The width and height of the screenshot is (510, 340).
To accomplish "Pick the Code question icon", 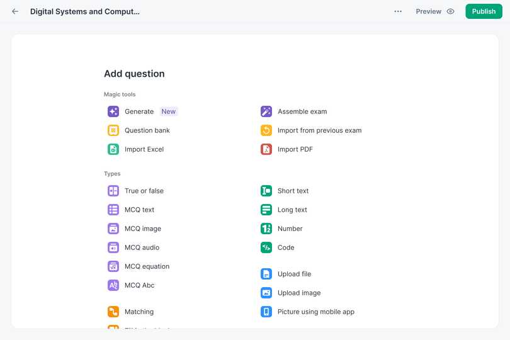I will click(266, 247).
